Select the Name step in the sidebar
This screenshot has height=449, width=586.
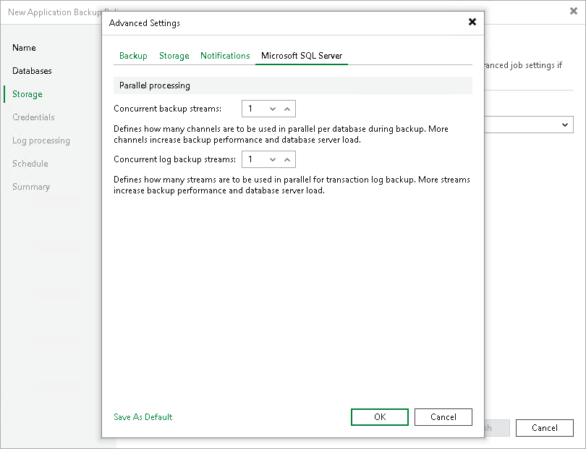point(24,48)
